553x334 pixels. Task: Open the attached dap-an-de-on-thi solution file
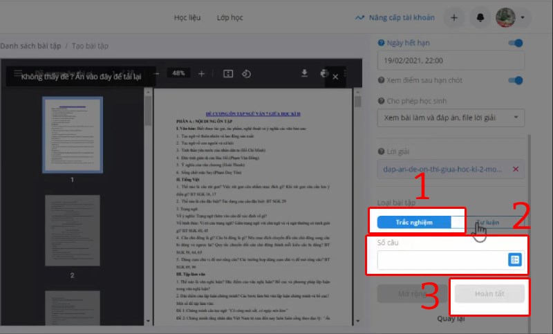coord(442,169)
